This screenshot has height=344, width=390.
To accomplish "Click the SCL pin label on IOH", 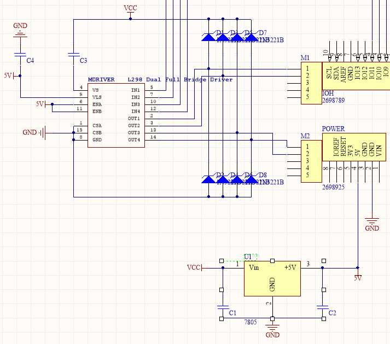I will tap(329, 73).
